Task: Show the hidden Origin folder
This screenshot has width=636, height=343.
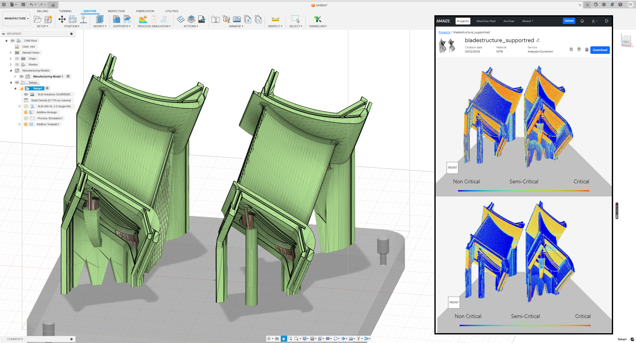Action: pos(17,58)
